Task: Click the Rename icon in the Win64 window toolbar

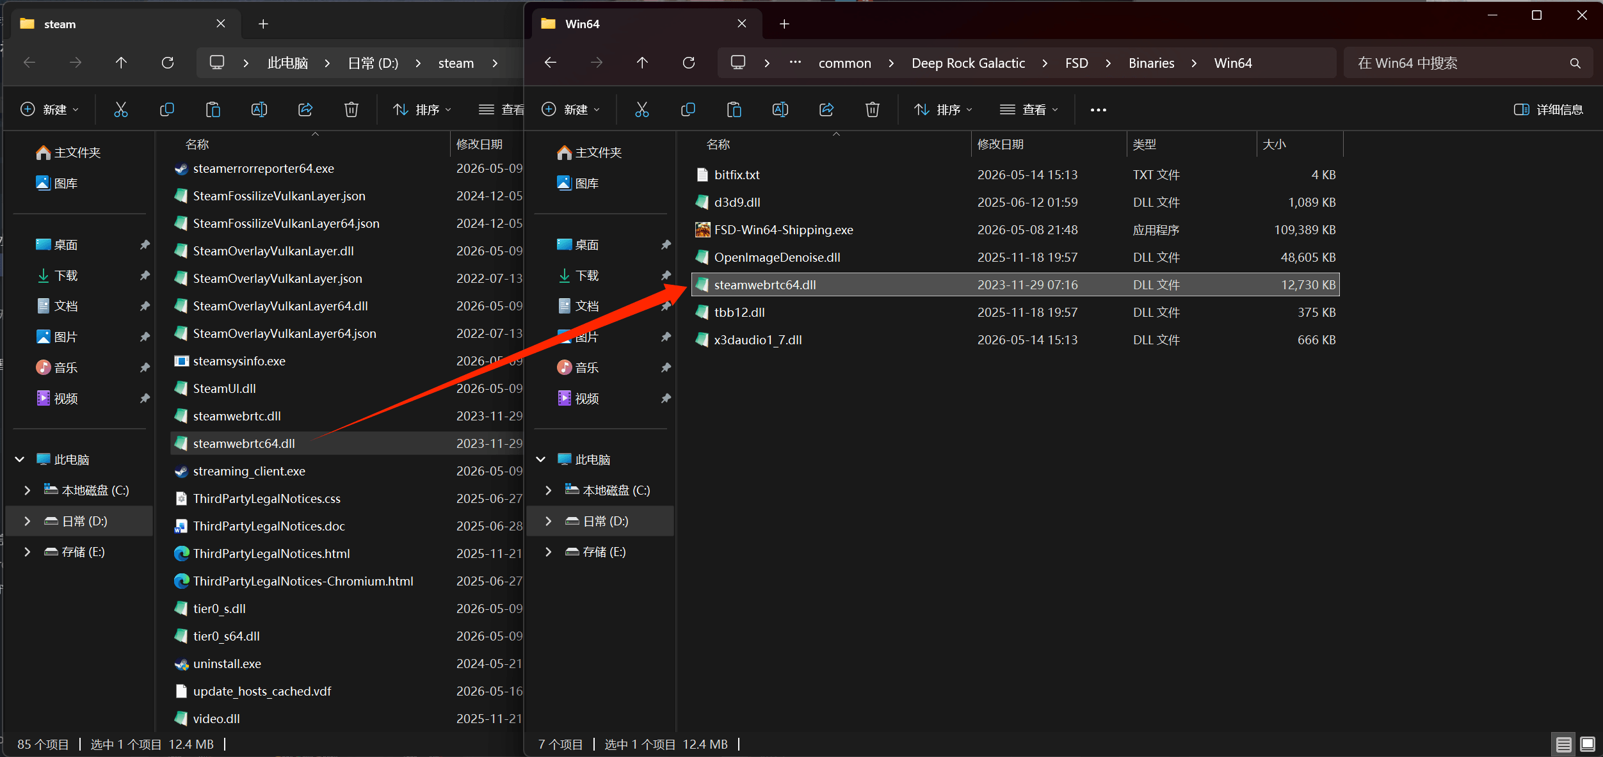Action: point(780,109)
